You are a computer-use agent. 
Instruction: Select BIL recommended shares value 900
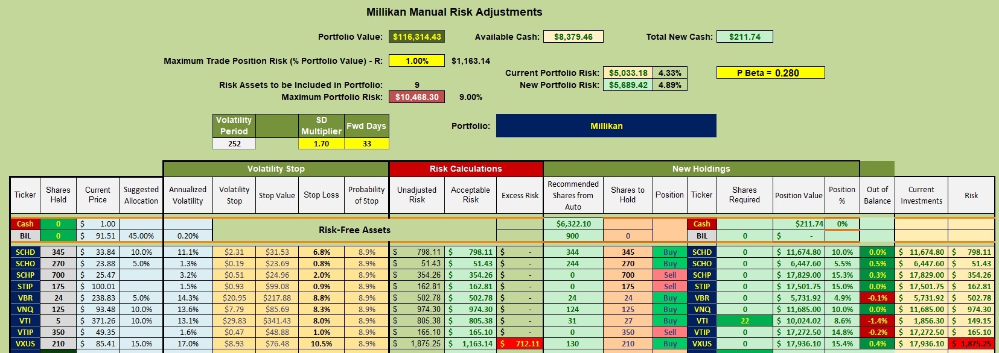click(x=573, y=236)
